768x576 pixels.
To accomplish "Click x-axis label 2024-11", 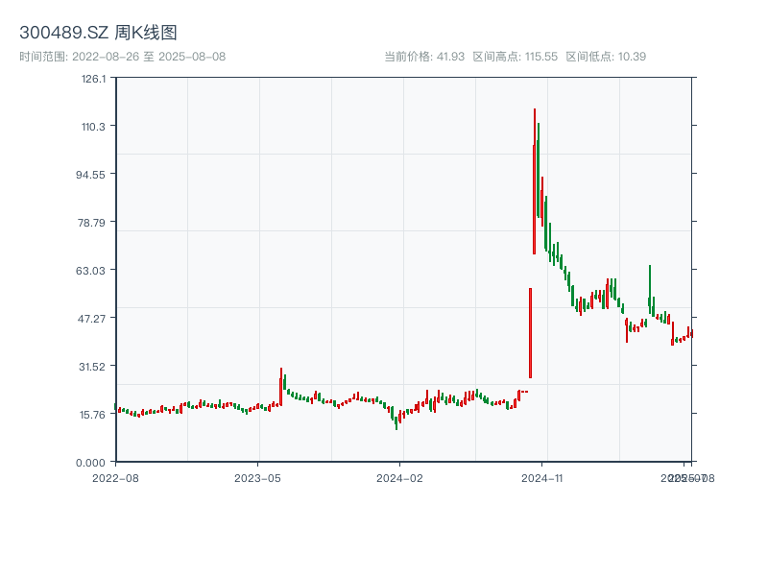I will click(x=541, y=478).
